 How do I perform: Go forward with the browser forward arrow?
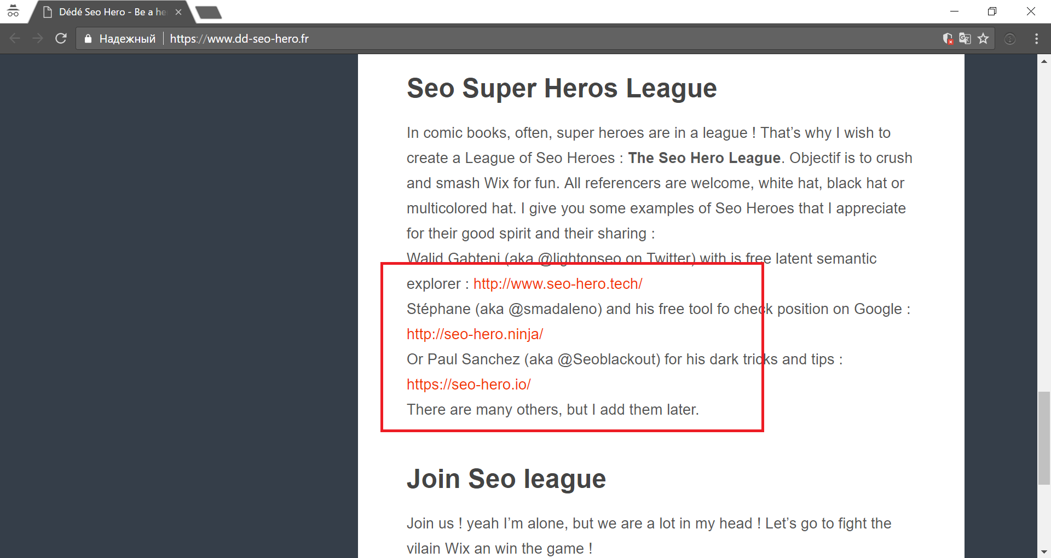click(x=38, y=38)
